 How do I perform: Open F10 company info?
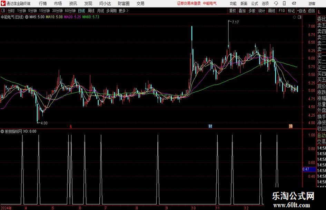[281, 11]
